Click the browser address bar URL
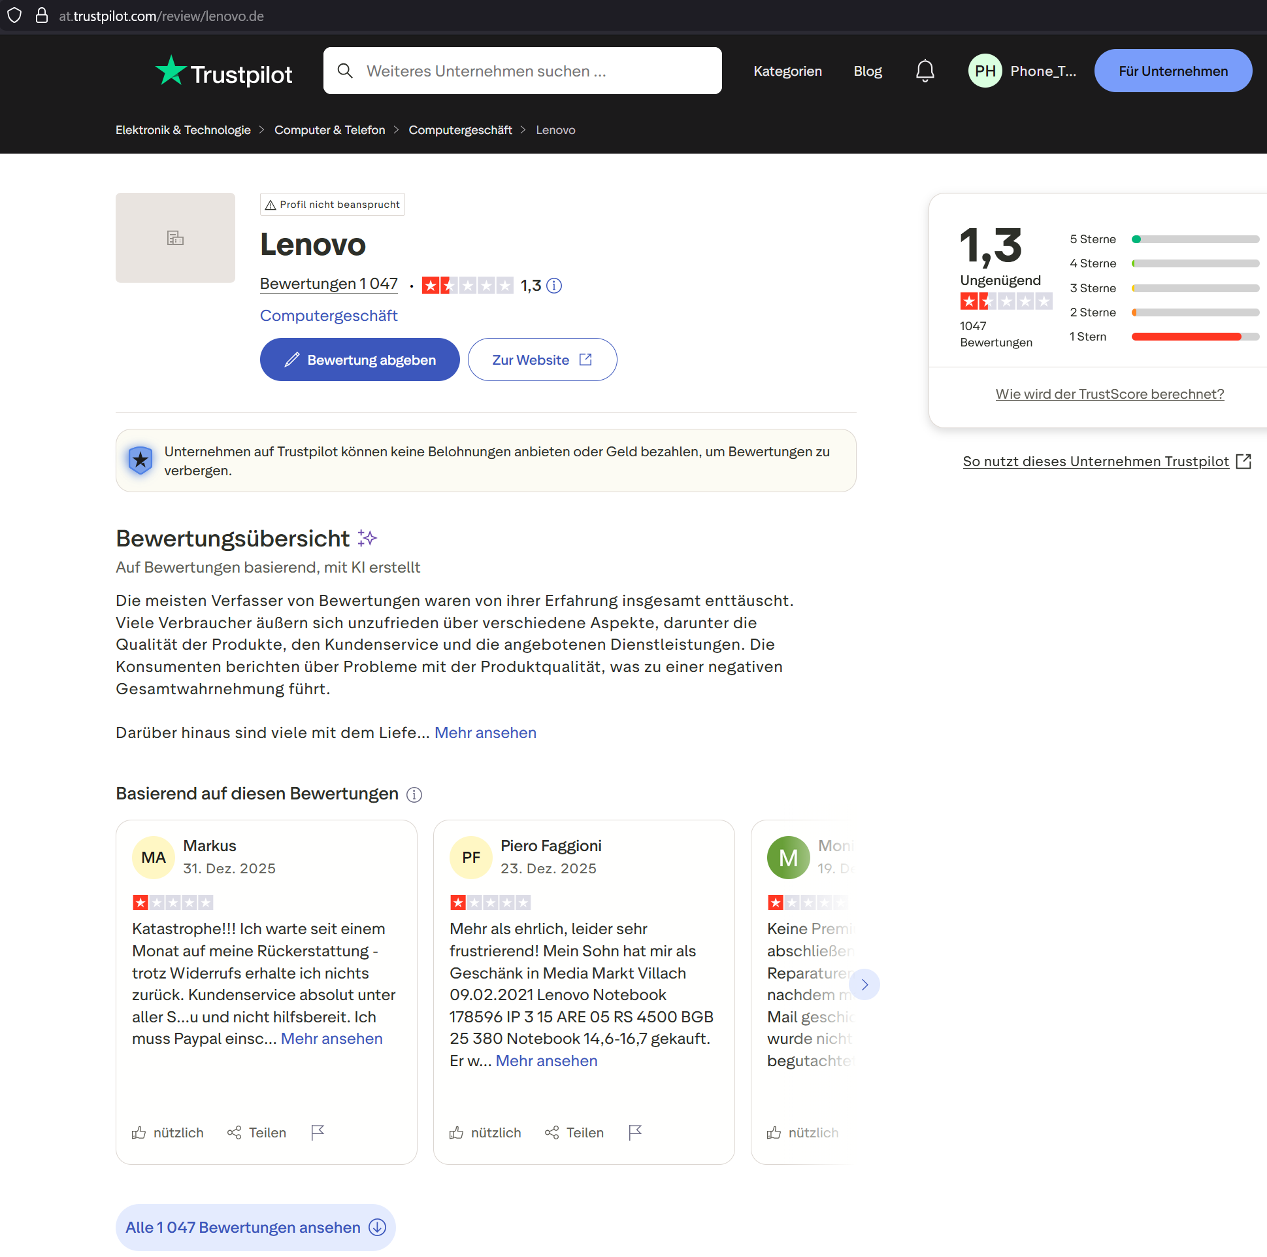The height and width of the screenshot is (1257, 1267). 161,16
